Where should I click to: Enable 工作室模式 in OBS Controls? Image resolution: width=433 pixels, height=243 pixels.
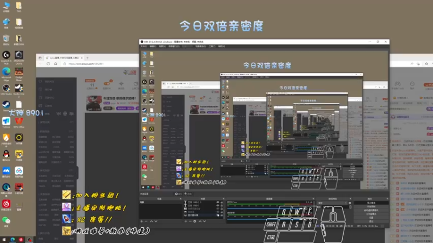371,214
